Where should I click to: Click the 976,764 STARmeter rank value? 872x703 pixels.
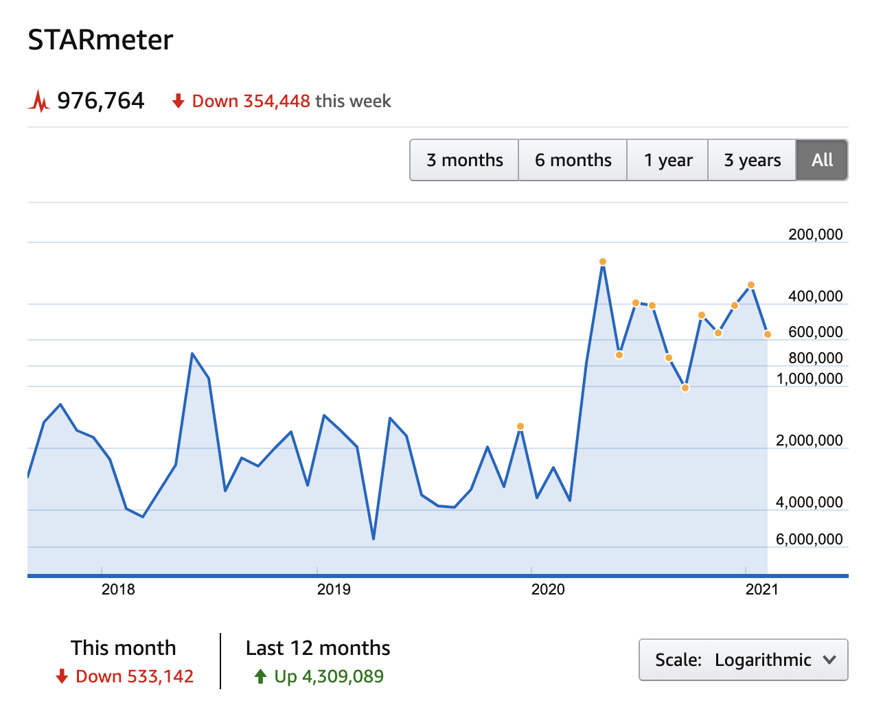tap(101, 101)
